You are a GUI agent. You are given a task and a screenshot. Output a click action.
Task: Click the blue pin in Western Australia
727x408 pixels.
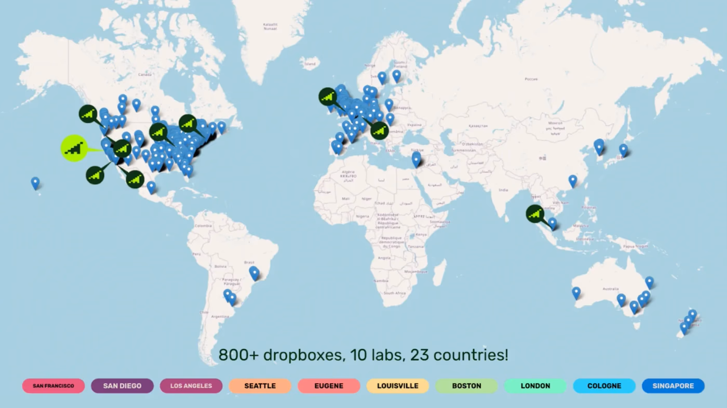coord(576,292)
